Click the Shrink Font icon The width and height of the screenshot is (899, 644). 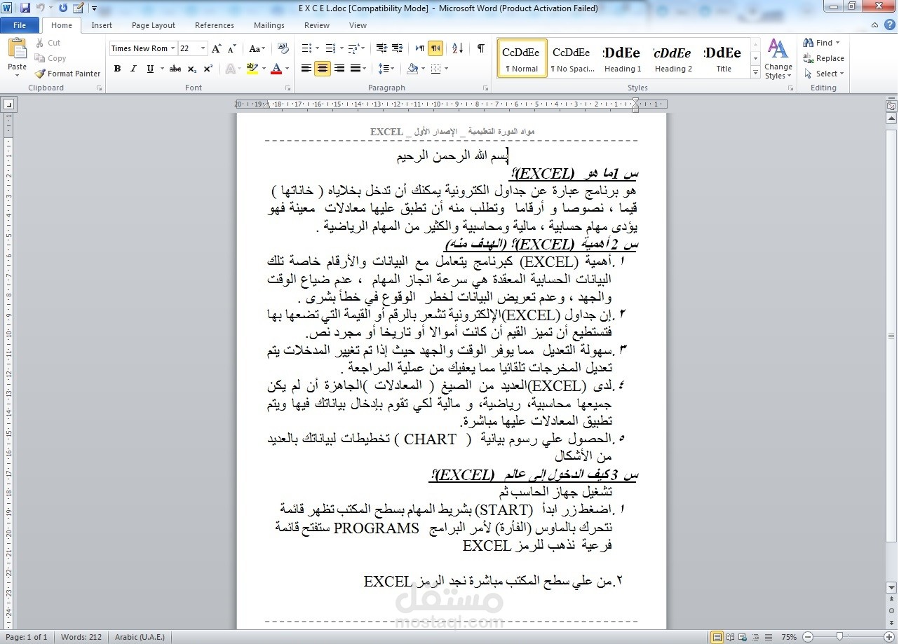[233, 48]
